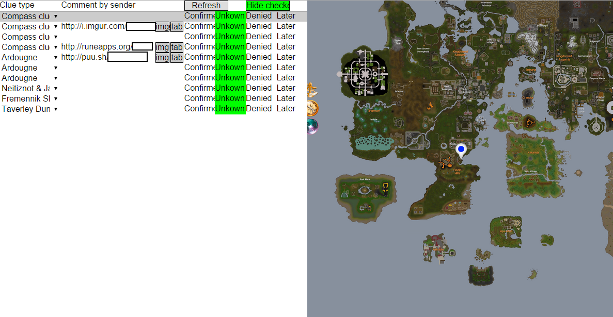This screenshot has height=317, width=613.
Task: Click the Refresh button
Action: pyautogui.click(x=206, y=6)
